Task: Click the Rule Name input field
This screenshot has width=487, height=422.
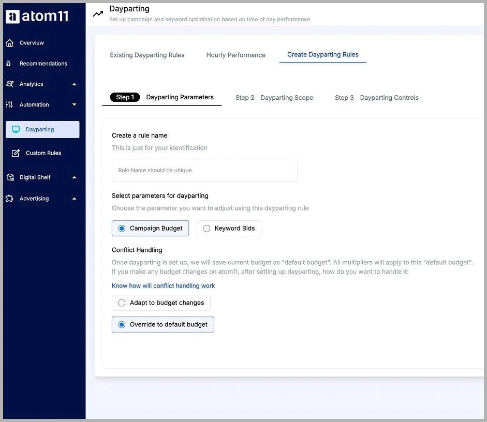Action: [x=205, y=171]
